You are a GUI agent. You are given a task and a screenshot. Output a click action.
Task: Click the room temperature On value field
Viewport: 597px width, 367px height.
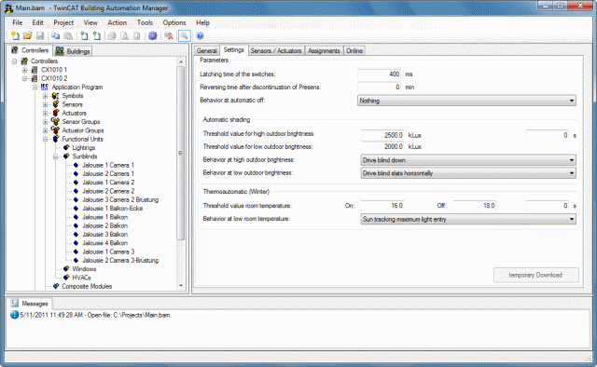click(x=382, y=205)
